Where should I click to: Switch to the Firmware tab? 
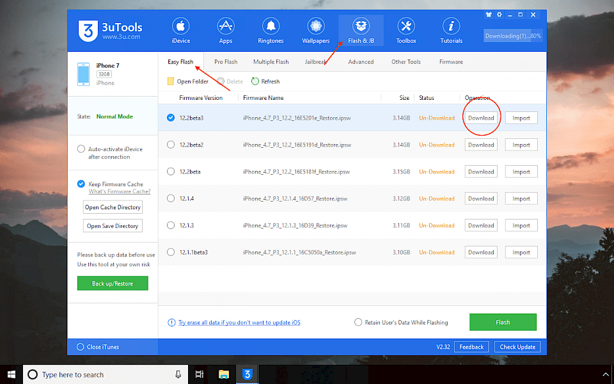pyautogui.click(x=451, y=62)
